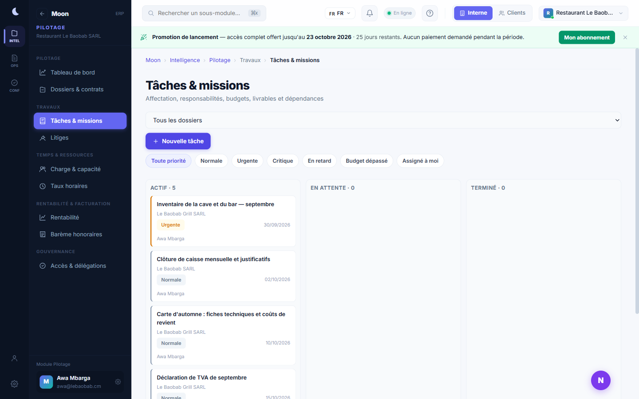Open Charge & capacité page
639x399 pixels.
(80, 169)
